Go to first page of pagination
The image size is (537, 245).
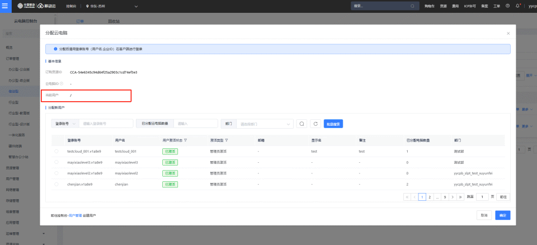point(407,197)
